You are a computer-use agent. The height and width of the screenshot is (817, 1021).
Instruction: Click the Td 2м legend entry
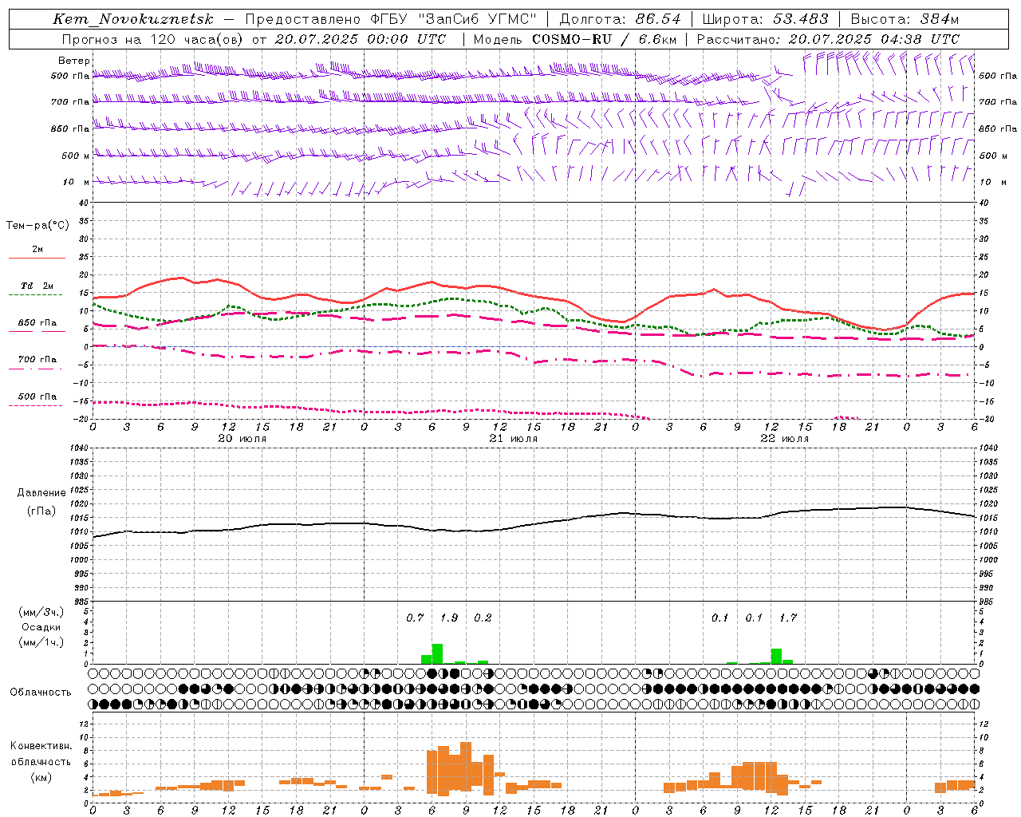click(x=37, y=286)
